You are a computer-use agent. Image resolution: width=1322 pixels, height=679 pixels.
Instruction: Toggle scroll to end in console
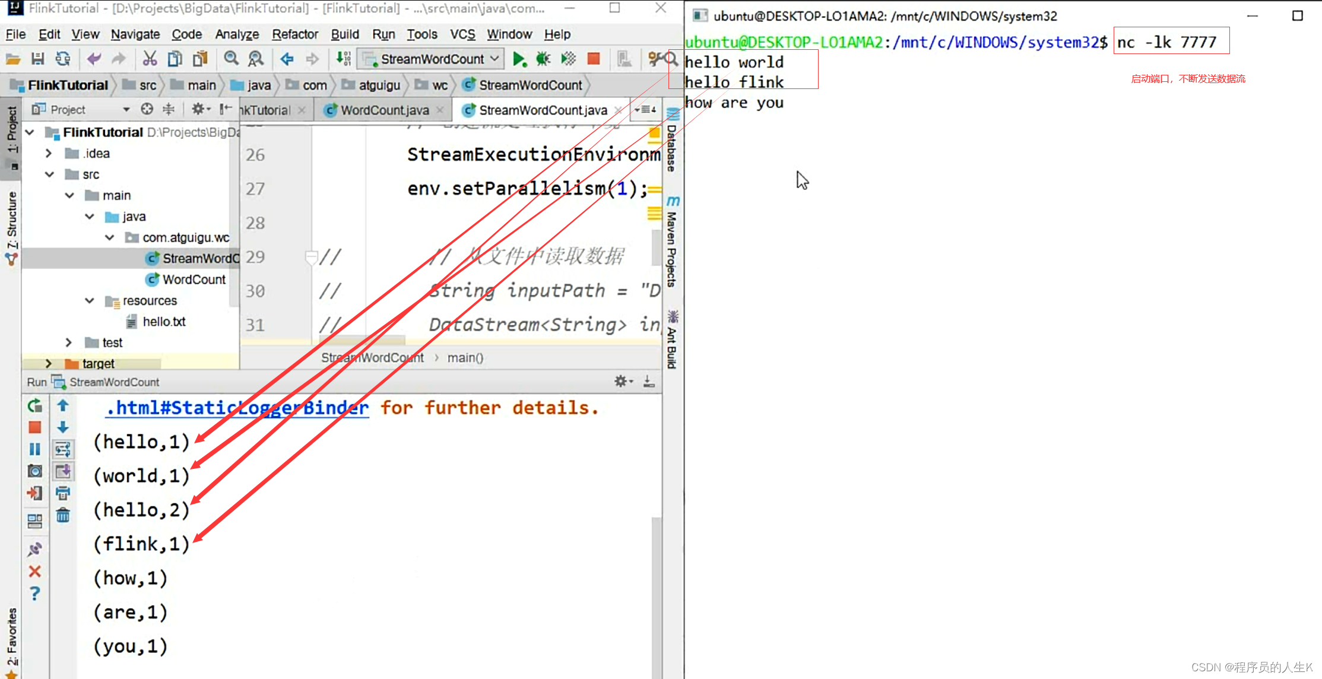[x=63, y=471]
